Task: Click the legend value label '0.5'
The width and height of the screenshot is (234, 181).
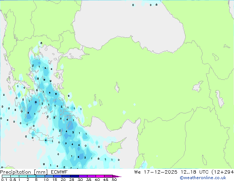Action: (x=13, y=180)
